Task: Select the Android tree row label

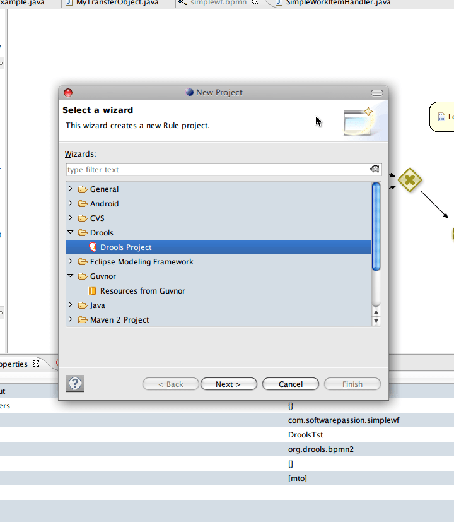Action: point(104,203)
